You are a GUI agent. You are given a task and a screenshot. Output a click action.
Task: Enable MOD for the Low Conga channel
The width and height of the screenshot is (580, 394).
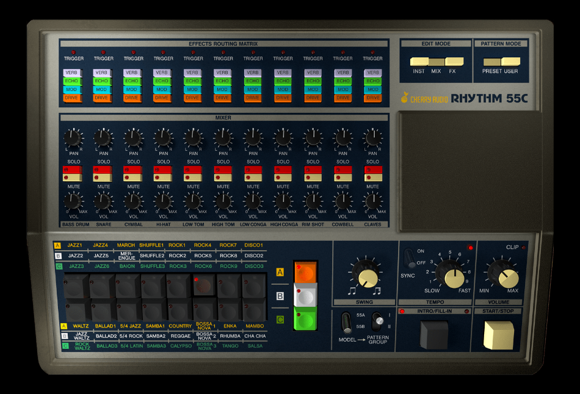[253, 90]
